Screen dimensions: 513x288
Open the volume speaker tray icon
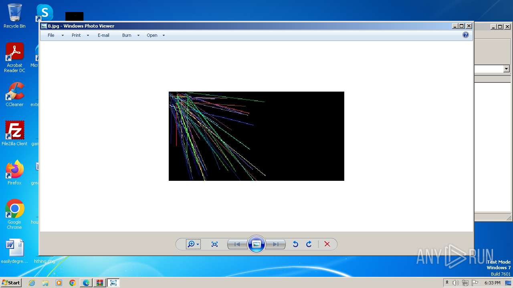456,283
